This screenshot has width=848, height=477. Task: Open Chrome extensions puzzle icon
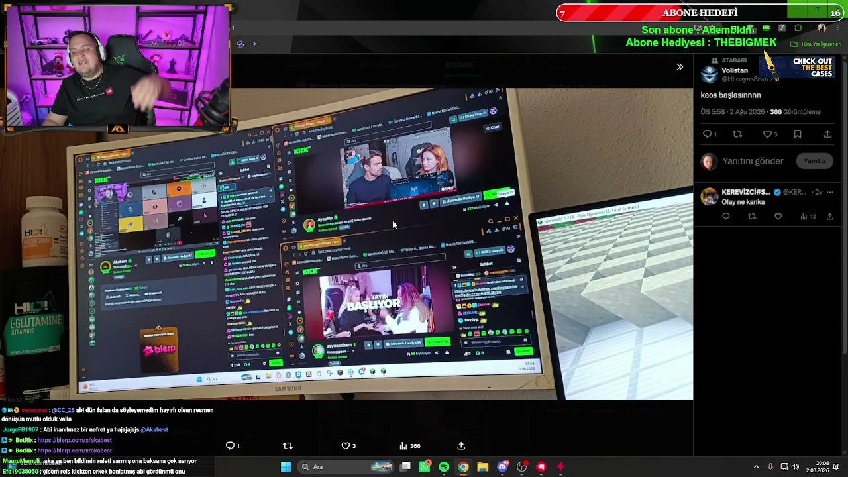(798, 28)
